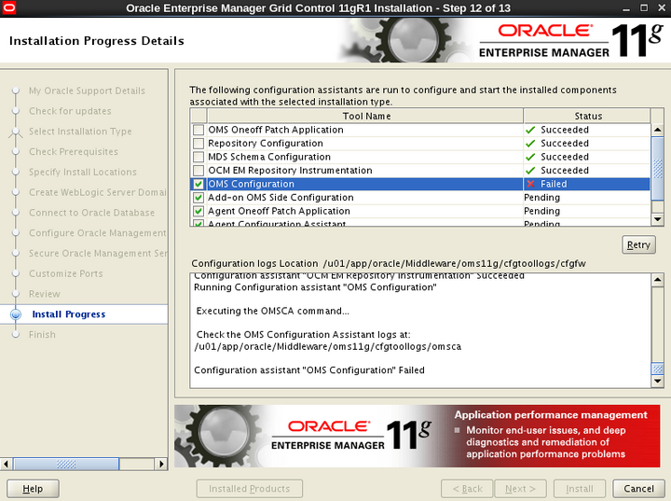Screen dimensions: 671x501
Task: Click the Install Progress step bullet icon
Action: [x=16, y=314]
